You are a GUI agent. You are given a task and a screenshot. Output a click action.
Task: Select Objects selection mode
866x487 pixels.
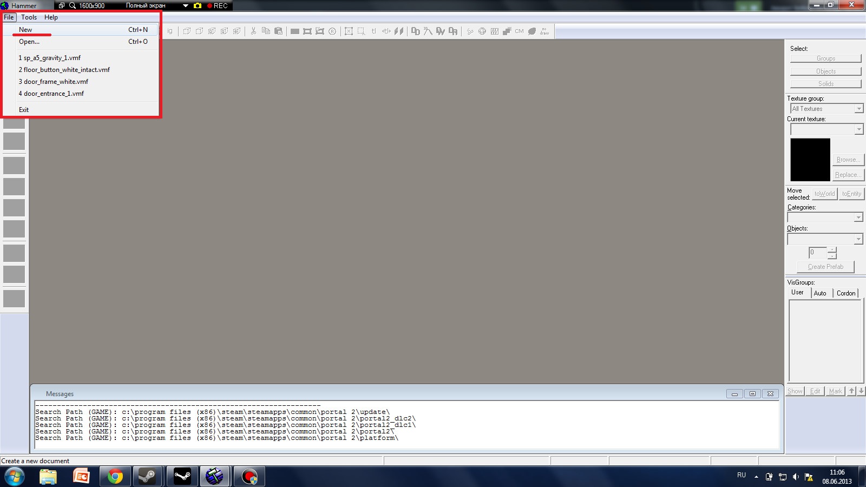click(826, 71)
